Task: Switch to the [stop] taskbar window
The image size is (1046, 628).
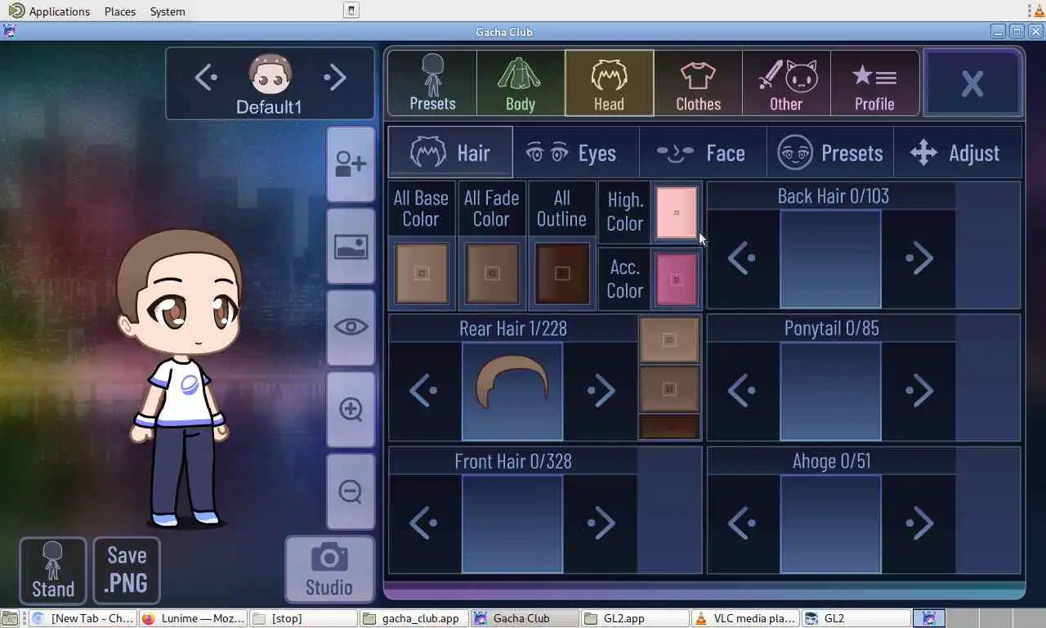Action: point(303,618)
